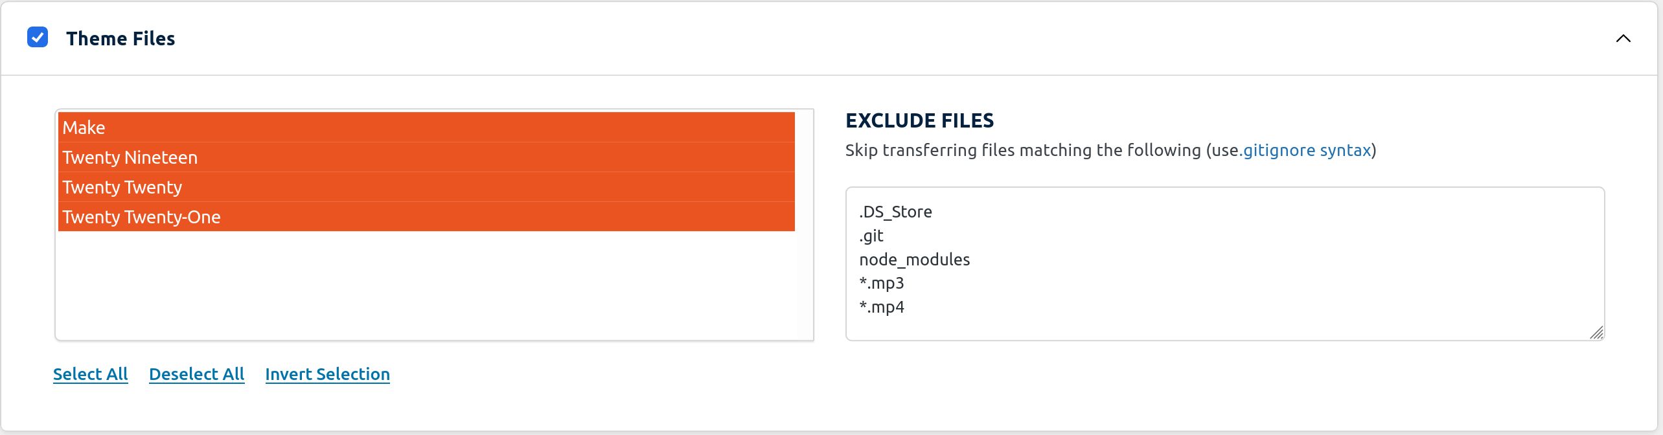Click the Exclude Files heading

[919, 120]
